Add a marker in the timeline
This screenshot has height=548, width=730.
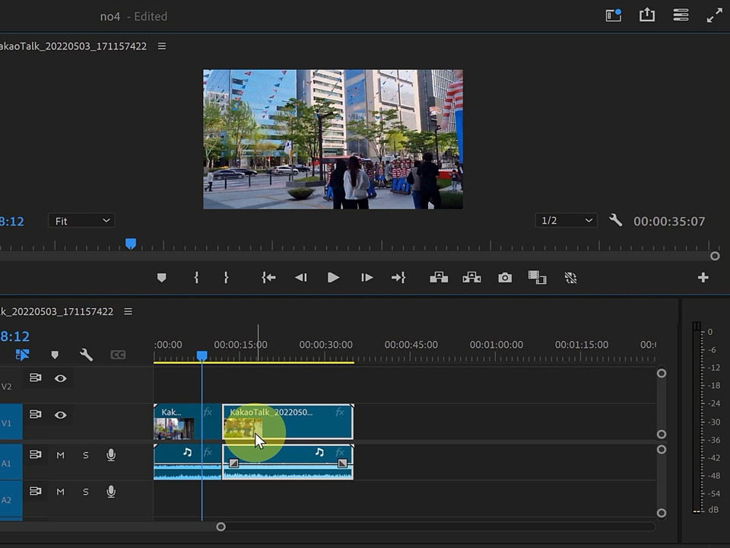click(x=55, y=355)
